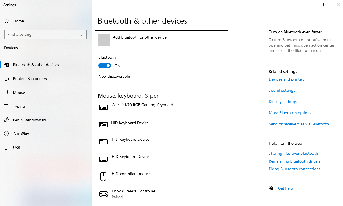
Task: Click the Xbox Wireless Controller gamepad icon
Action: [103, 194]
